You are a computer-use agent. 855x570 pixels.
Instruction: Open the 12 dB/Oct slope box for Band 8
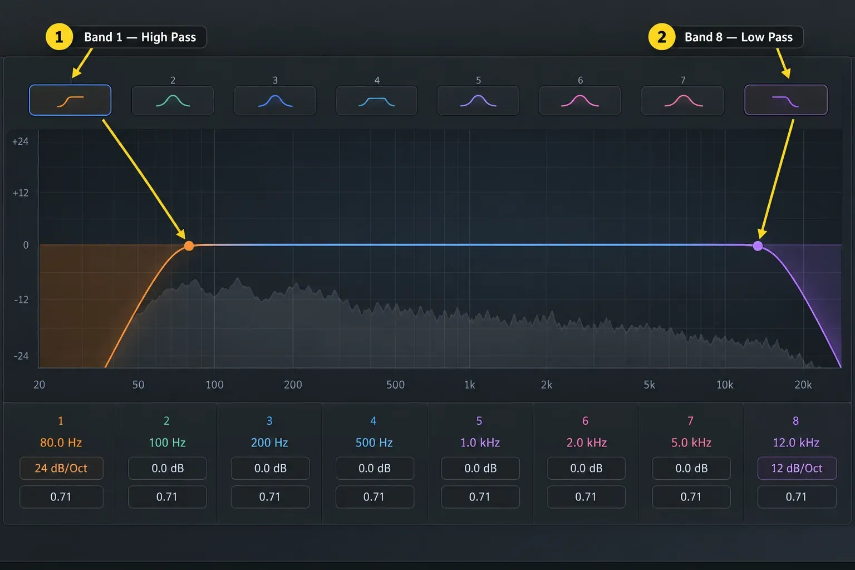(797, 468)
